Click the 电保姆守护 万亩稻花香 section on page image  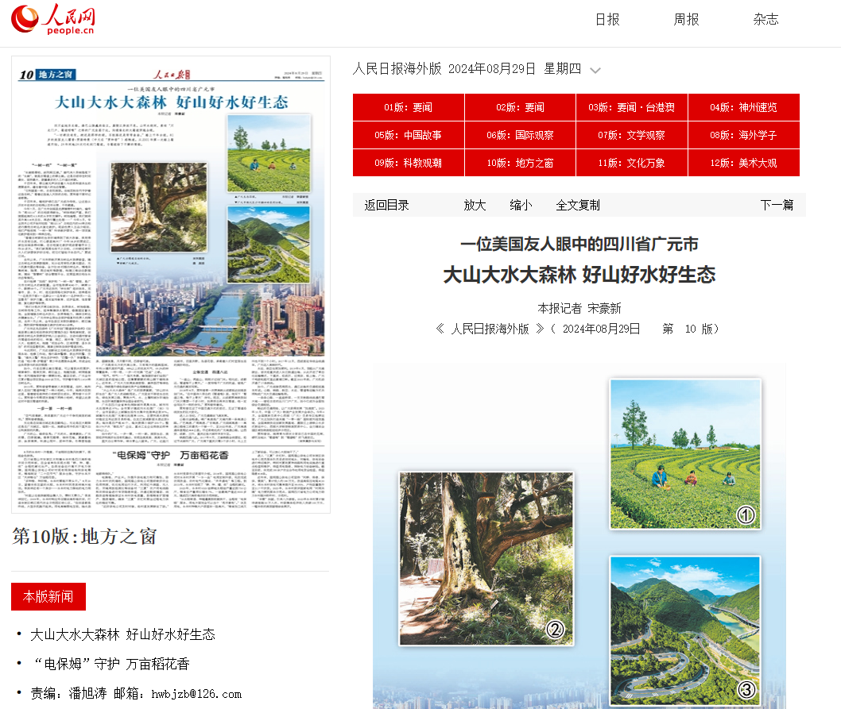[171, 455]
